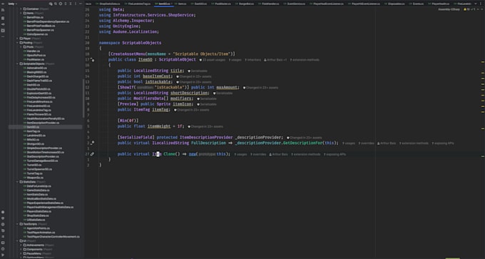The width and height of the screenshot is (485, 259).
Task: Click gutter icon beside ItemSO class declaration
Action: point(93,60)
